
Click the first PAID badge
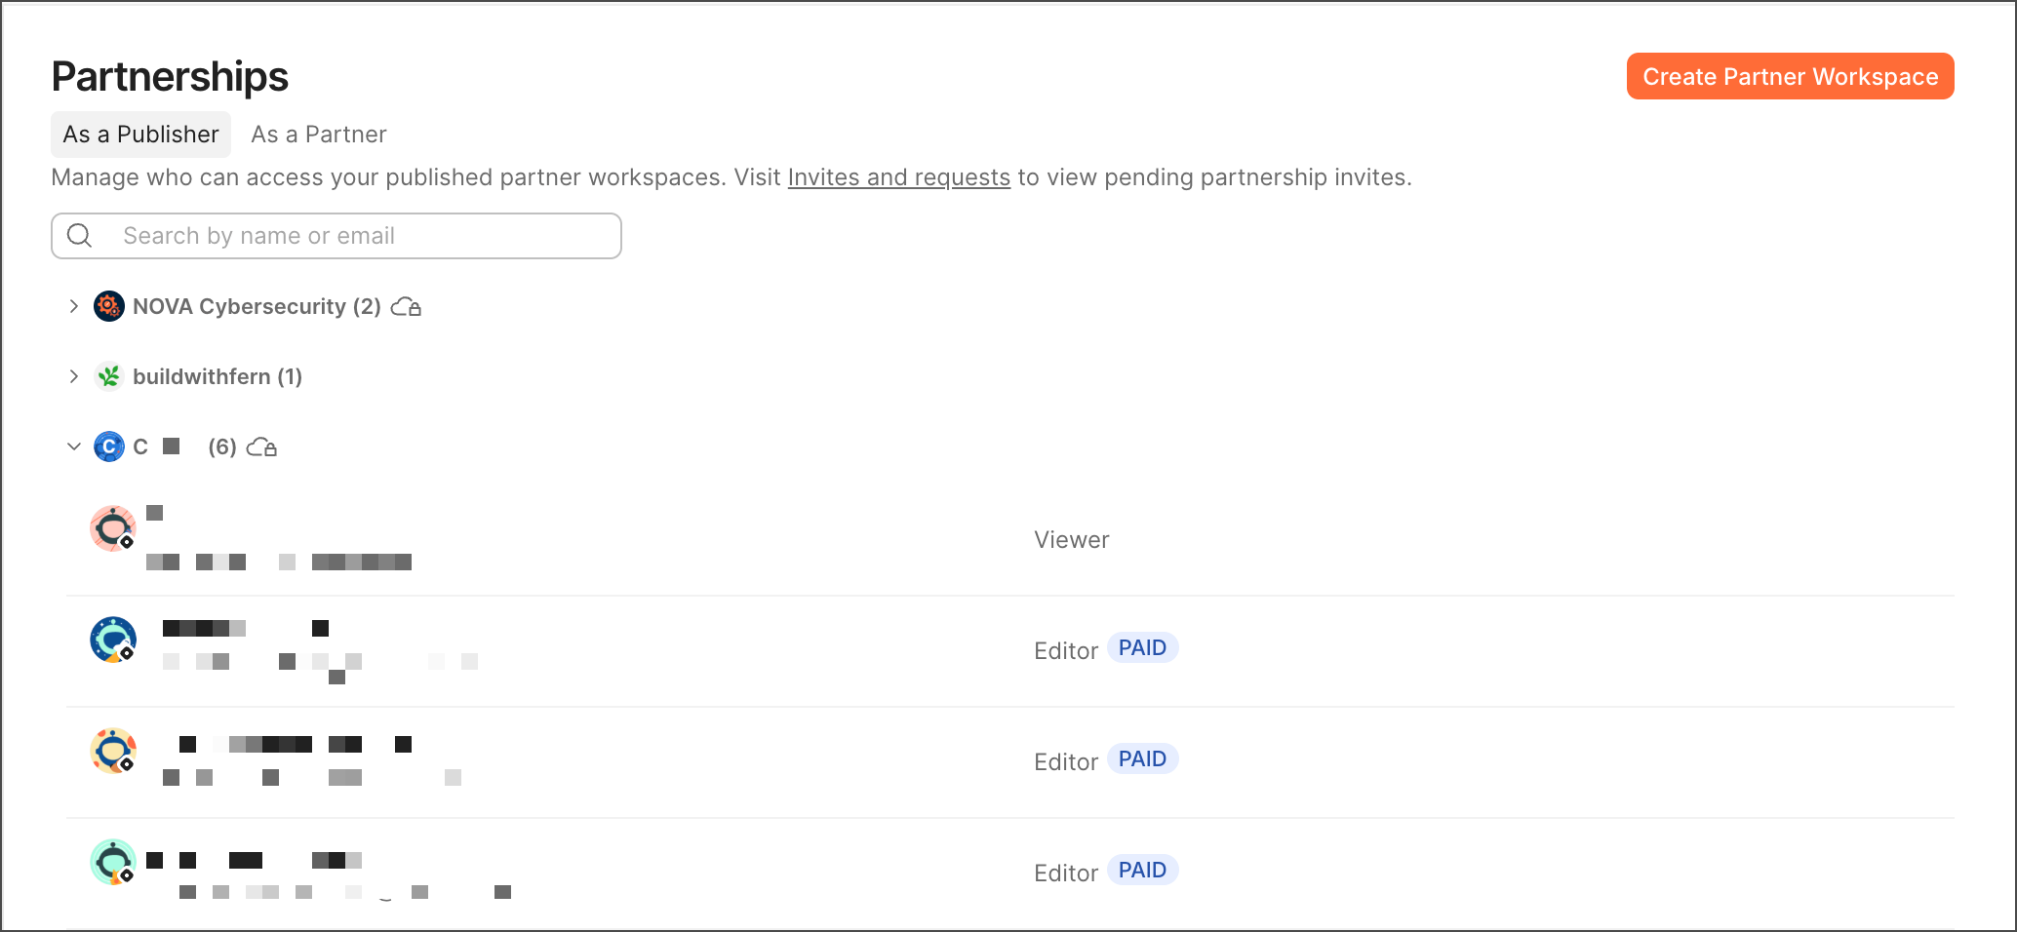(x=1142, y=648)
